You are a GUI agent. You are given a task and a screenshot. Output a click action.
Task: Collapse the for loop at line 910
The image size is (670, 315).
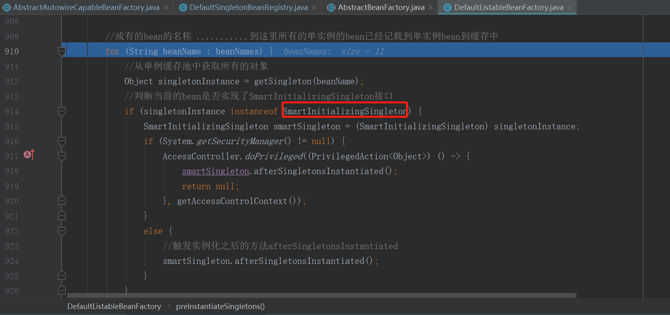coord(62,52)
